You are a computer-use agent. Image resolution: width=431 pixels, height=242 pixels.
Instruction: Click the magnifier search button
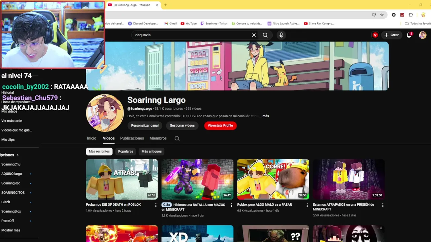(x=265, y=35)
